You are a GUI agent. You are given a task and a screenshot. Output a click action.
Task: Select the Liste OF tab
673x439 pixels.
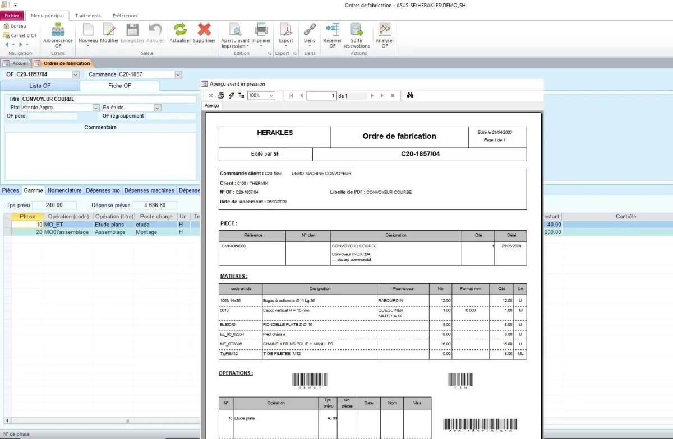[40, 86]
